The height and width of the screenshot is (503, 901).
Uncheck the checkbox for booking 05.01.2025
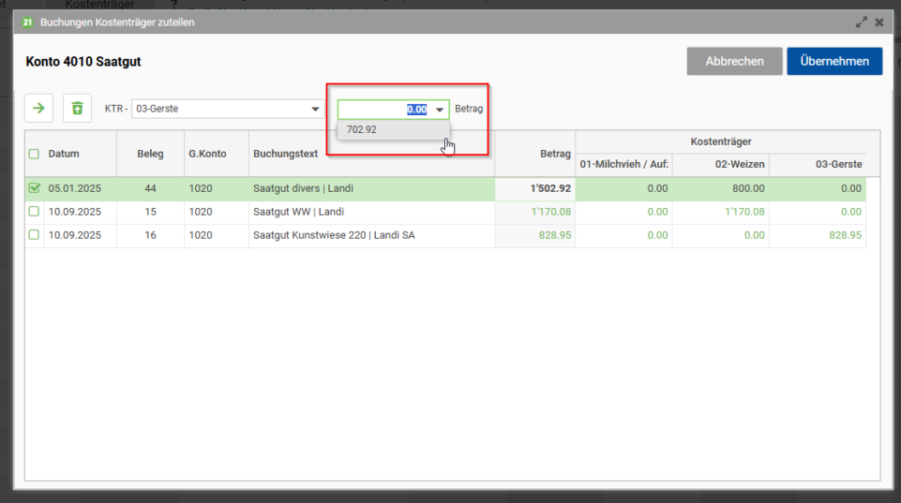pos(34,187)
